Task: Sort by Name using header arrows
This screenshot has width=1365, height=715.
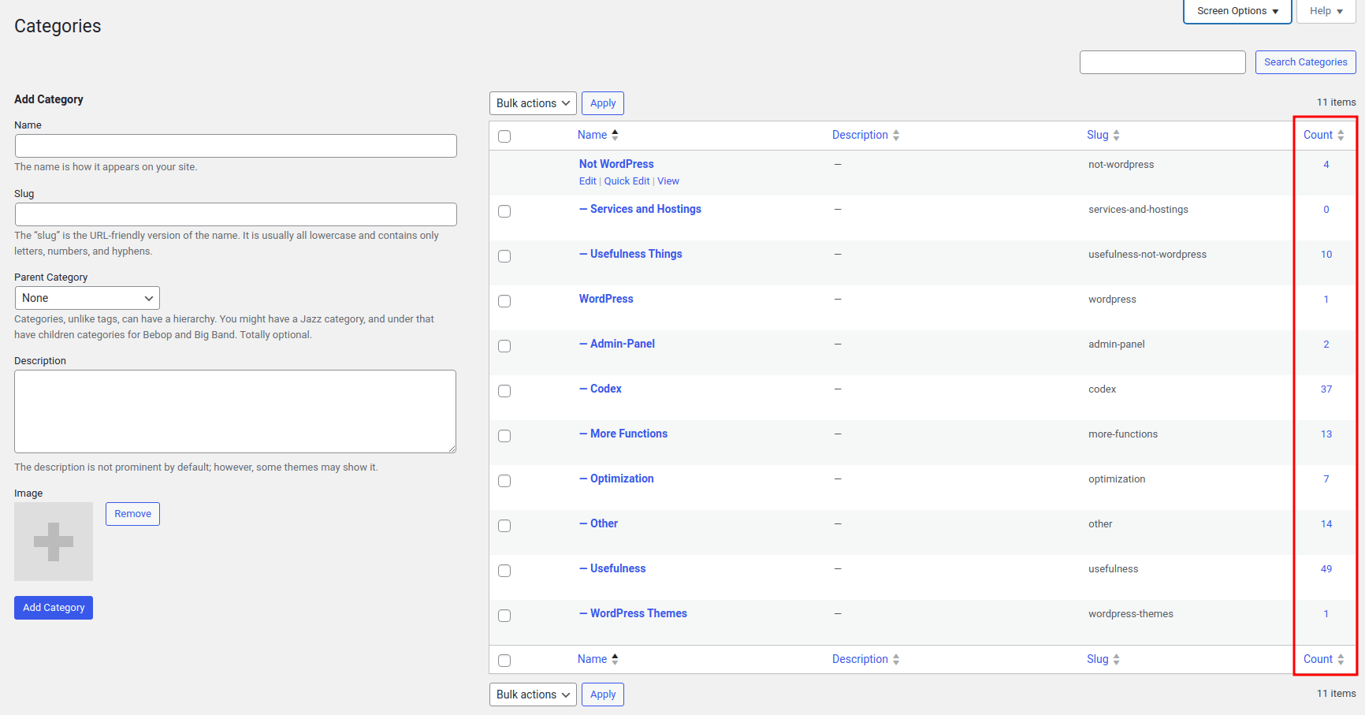Action: [615, 135]
